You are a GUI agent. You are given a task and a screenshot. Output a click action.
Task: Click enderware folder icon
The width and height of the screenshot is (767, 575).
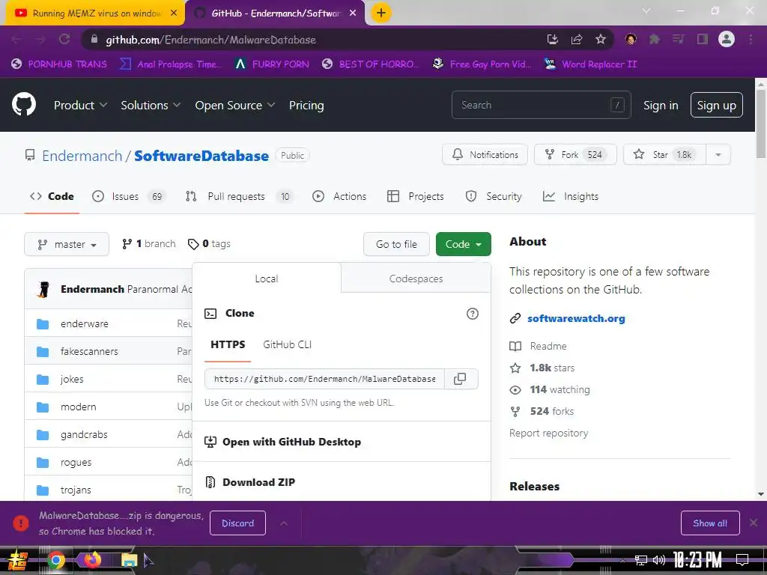coord(43,323)
